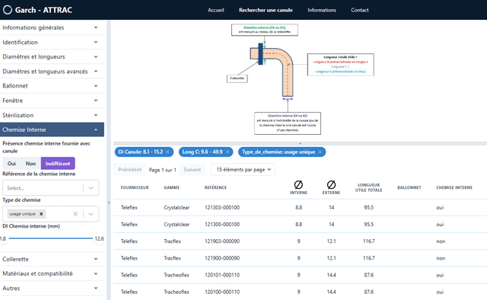Click the Suivant pagination button
The width and height of the screenshot is (487, 300).
[x=193, y=170]
